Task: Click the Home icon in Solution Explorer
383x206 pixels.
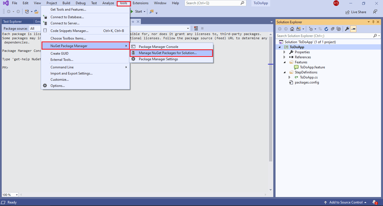Action: pyautogui.click(x=292, y=29)
